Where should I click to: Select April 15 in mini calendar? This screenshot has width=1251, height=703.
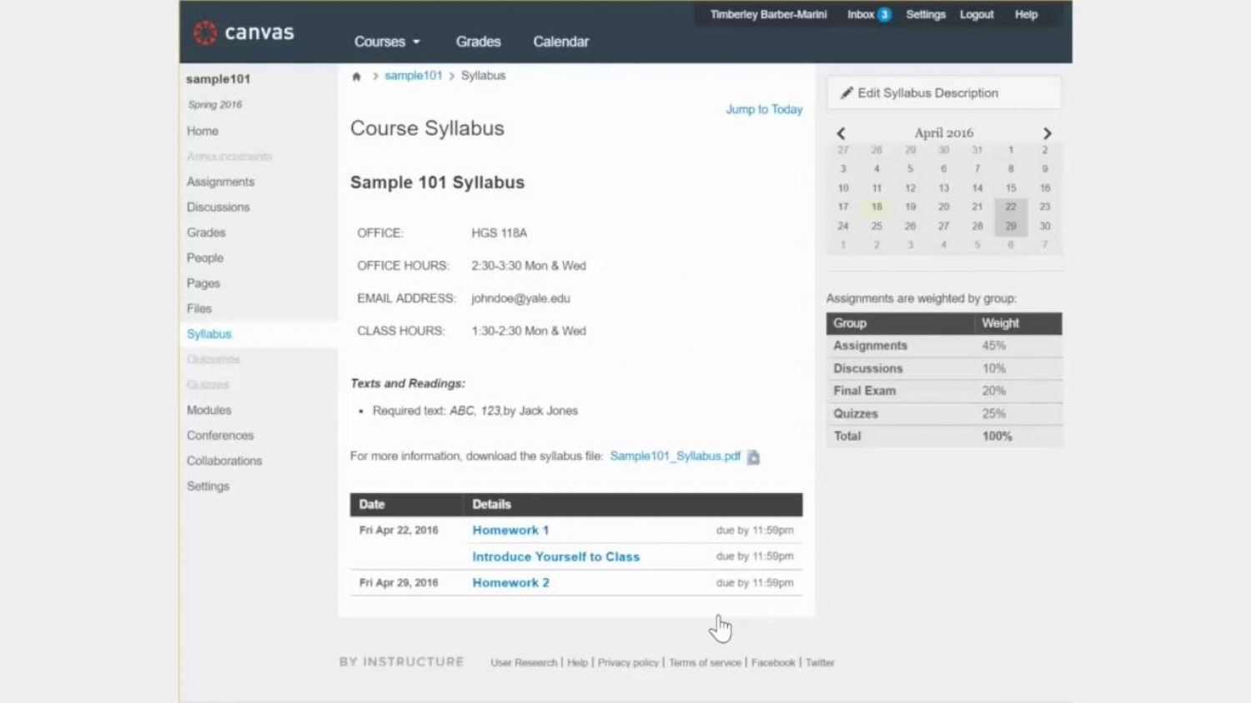(x=1011, y=188)
